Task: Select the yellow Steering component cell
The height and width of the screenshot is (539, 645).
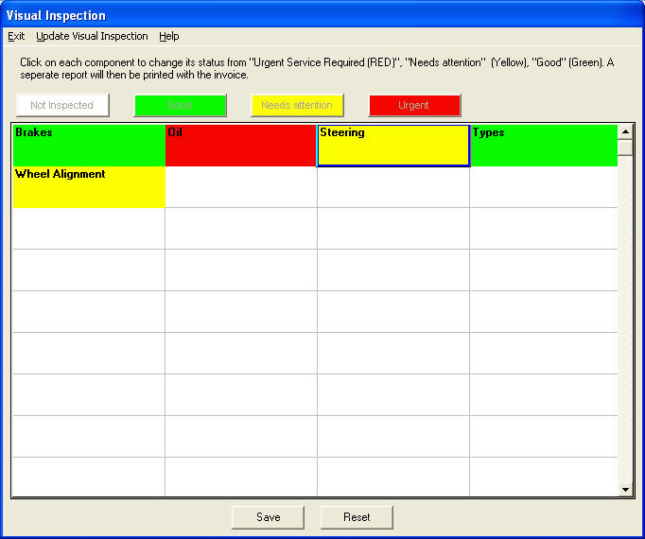Action: [392, 146]
